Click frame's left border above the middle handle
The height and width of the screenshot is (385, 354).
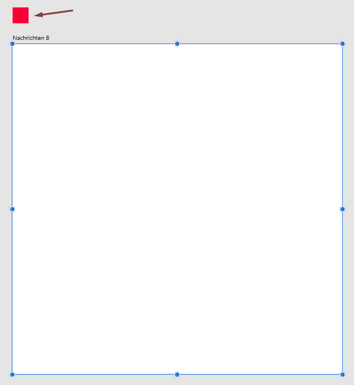click(x=12, y=127)
